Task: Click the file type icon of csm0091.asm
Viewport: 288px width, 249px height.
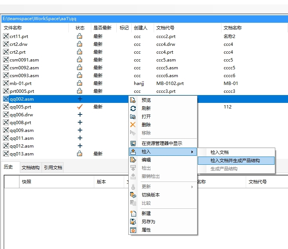Action: 6,60
